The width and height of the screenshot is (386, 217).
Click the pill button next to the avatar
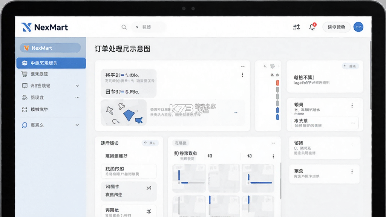tap(336, 27)
